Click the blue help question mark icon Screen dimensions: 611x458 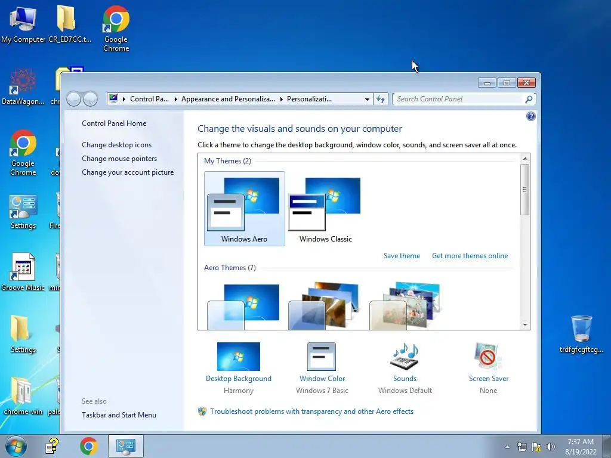[530, 116]
